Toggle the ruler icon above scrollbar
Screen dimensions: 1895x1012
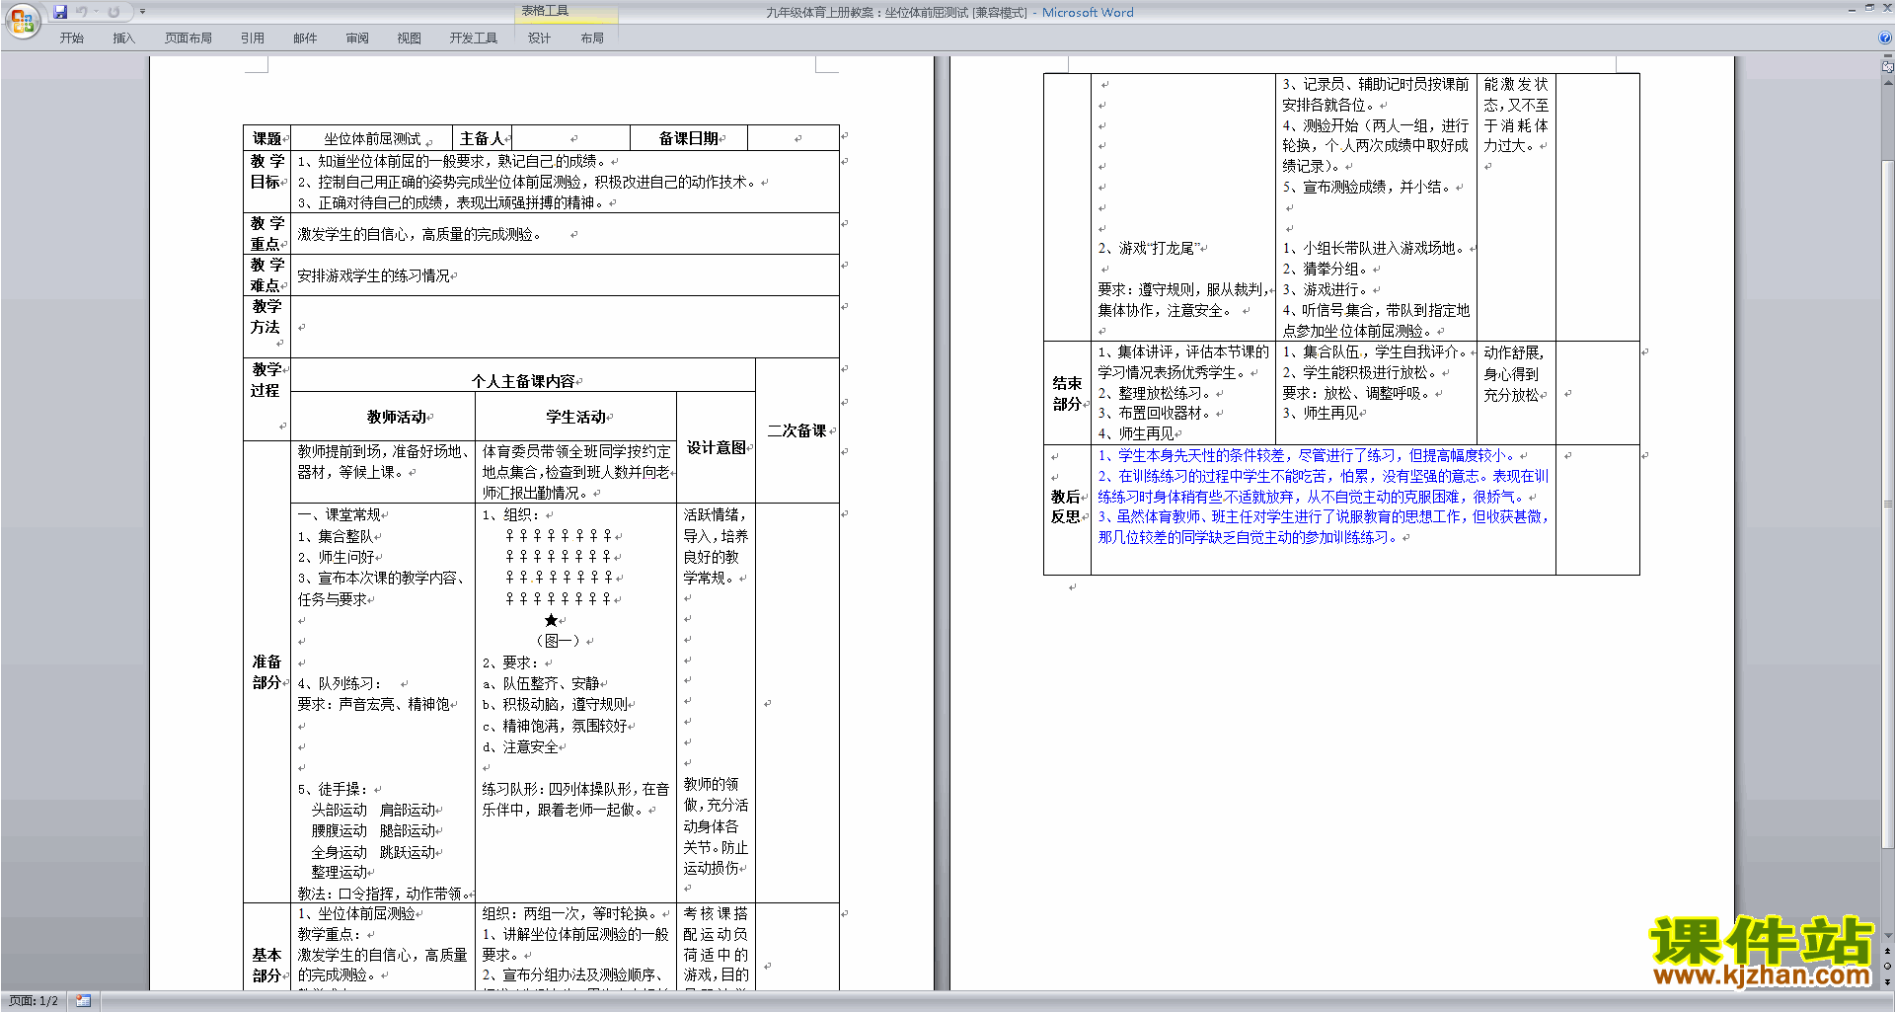(1887, 67)
